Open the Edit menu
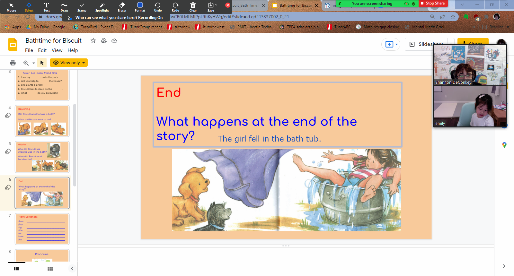The width and height of the screenshot is (514, 276). tap(42, 50)
